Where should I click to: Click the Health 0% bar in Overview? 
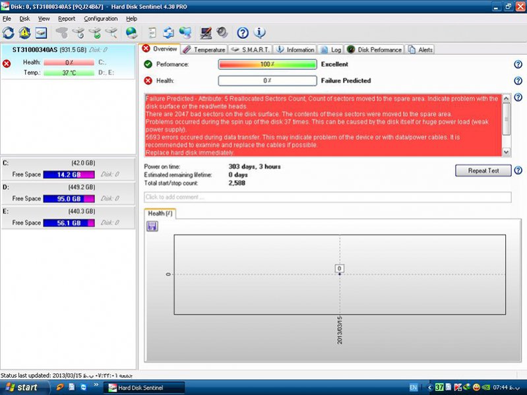coord(268,80)
